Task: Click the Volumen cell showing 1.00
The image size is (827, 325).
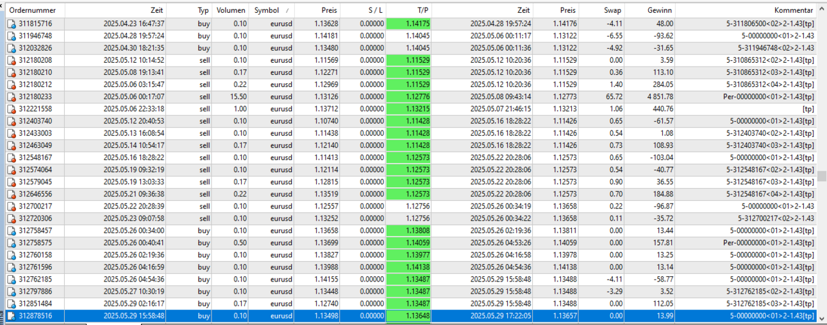Action: tap(240, 109)
